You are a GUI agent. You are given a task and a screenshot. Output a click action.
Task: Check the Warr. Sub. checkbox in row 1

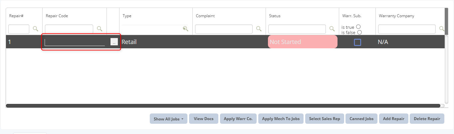click(x=357, y=42)
